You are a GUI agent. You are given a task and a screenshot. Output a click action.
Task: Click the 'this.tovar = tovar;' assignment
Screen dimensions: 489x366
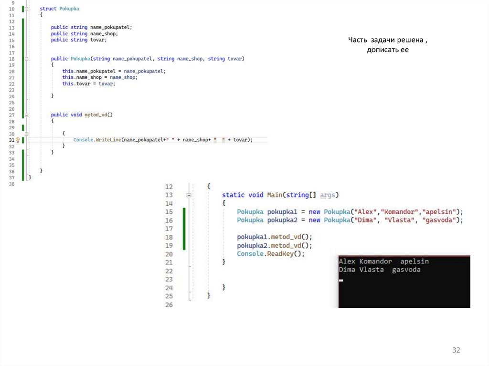coord(88,84)
